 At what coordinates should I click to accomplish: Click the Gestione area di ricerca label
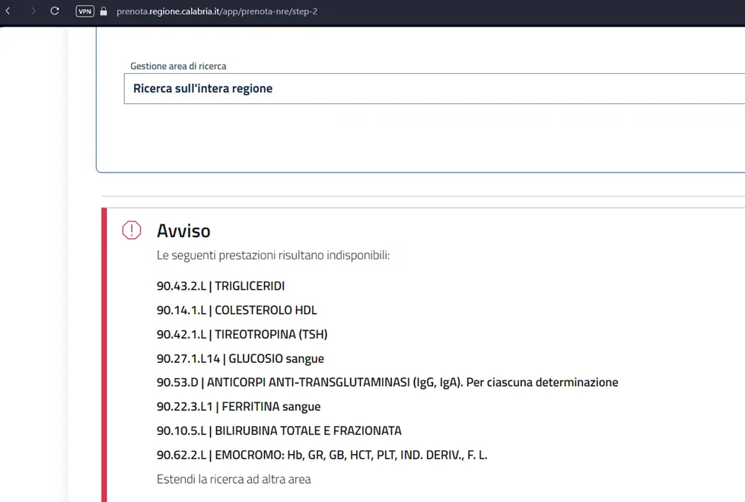(178, 66)
